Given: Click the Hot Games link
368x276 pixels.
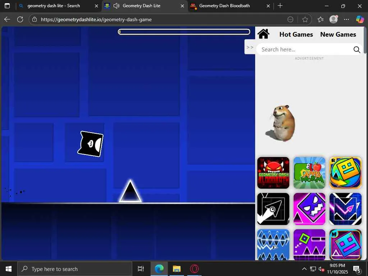Looking at the screenshot, I should 296,34.
